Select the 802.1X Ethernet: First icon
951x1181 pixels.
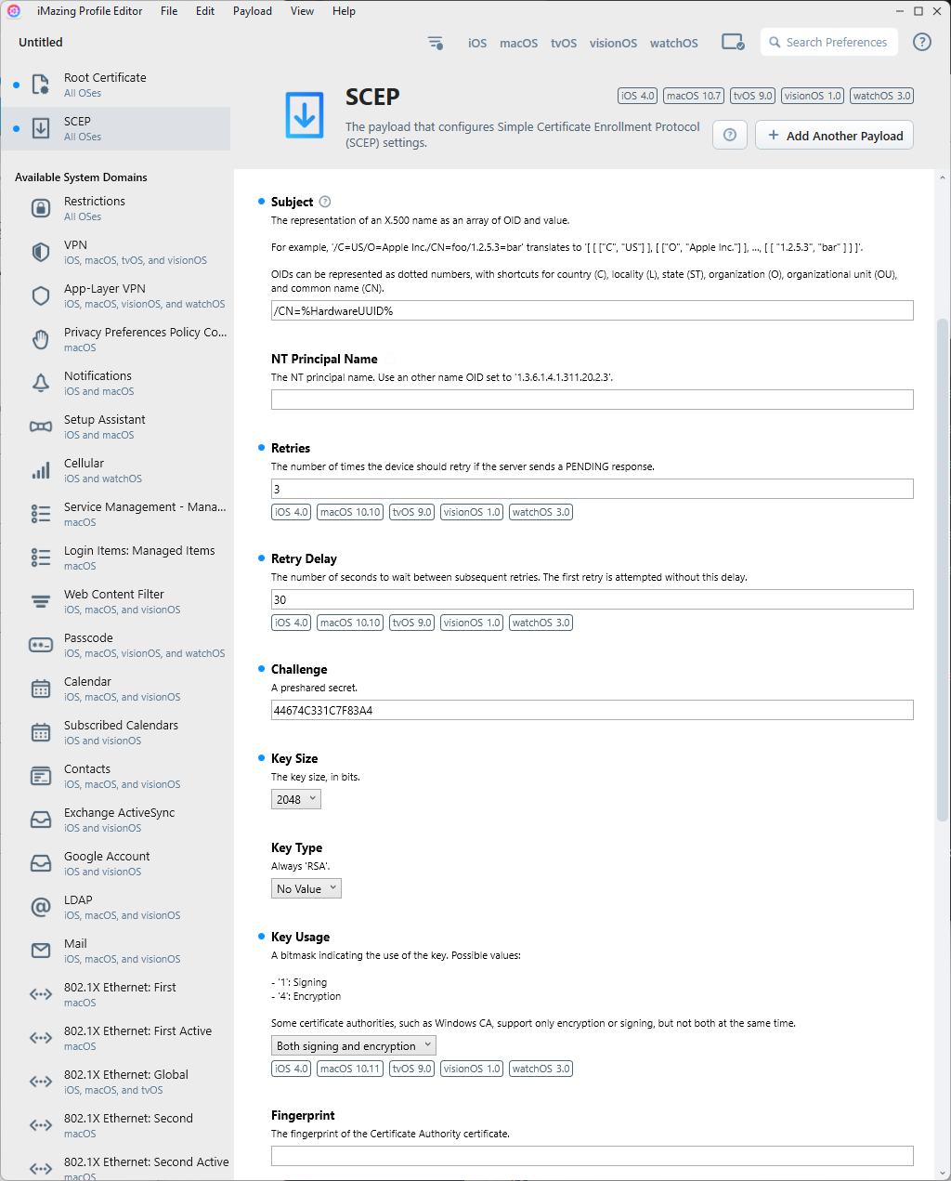pyautogui.click(x=41, y=994)
